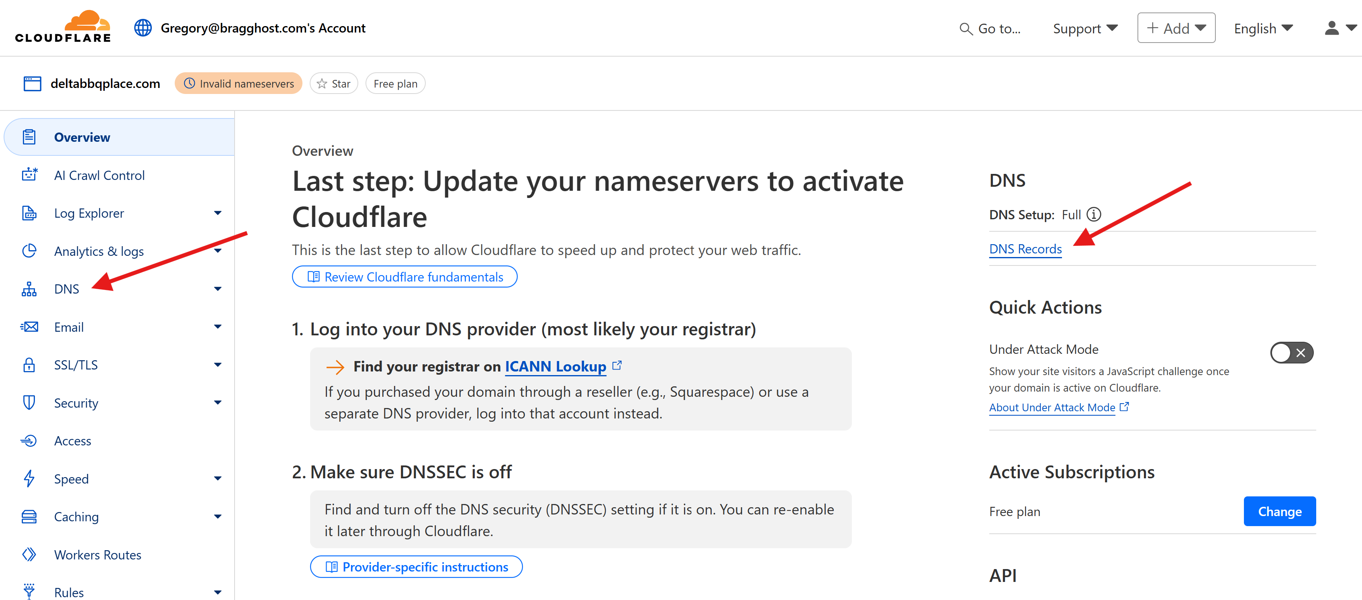Click the Speed lightning bolt icon
The image size is (1362, 600).
[x=29, y=478]
